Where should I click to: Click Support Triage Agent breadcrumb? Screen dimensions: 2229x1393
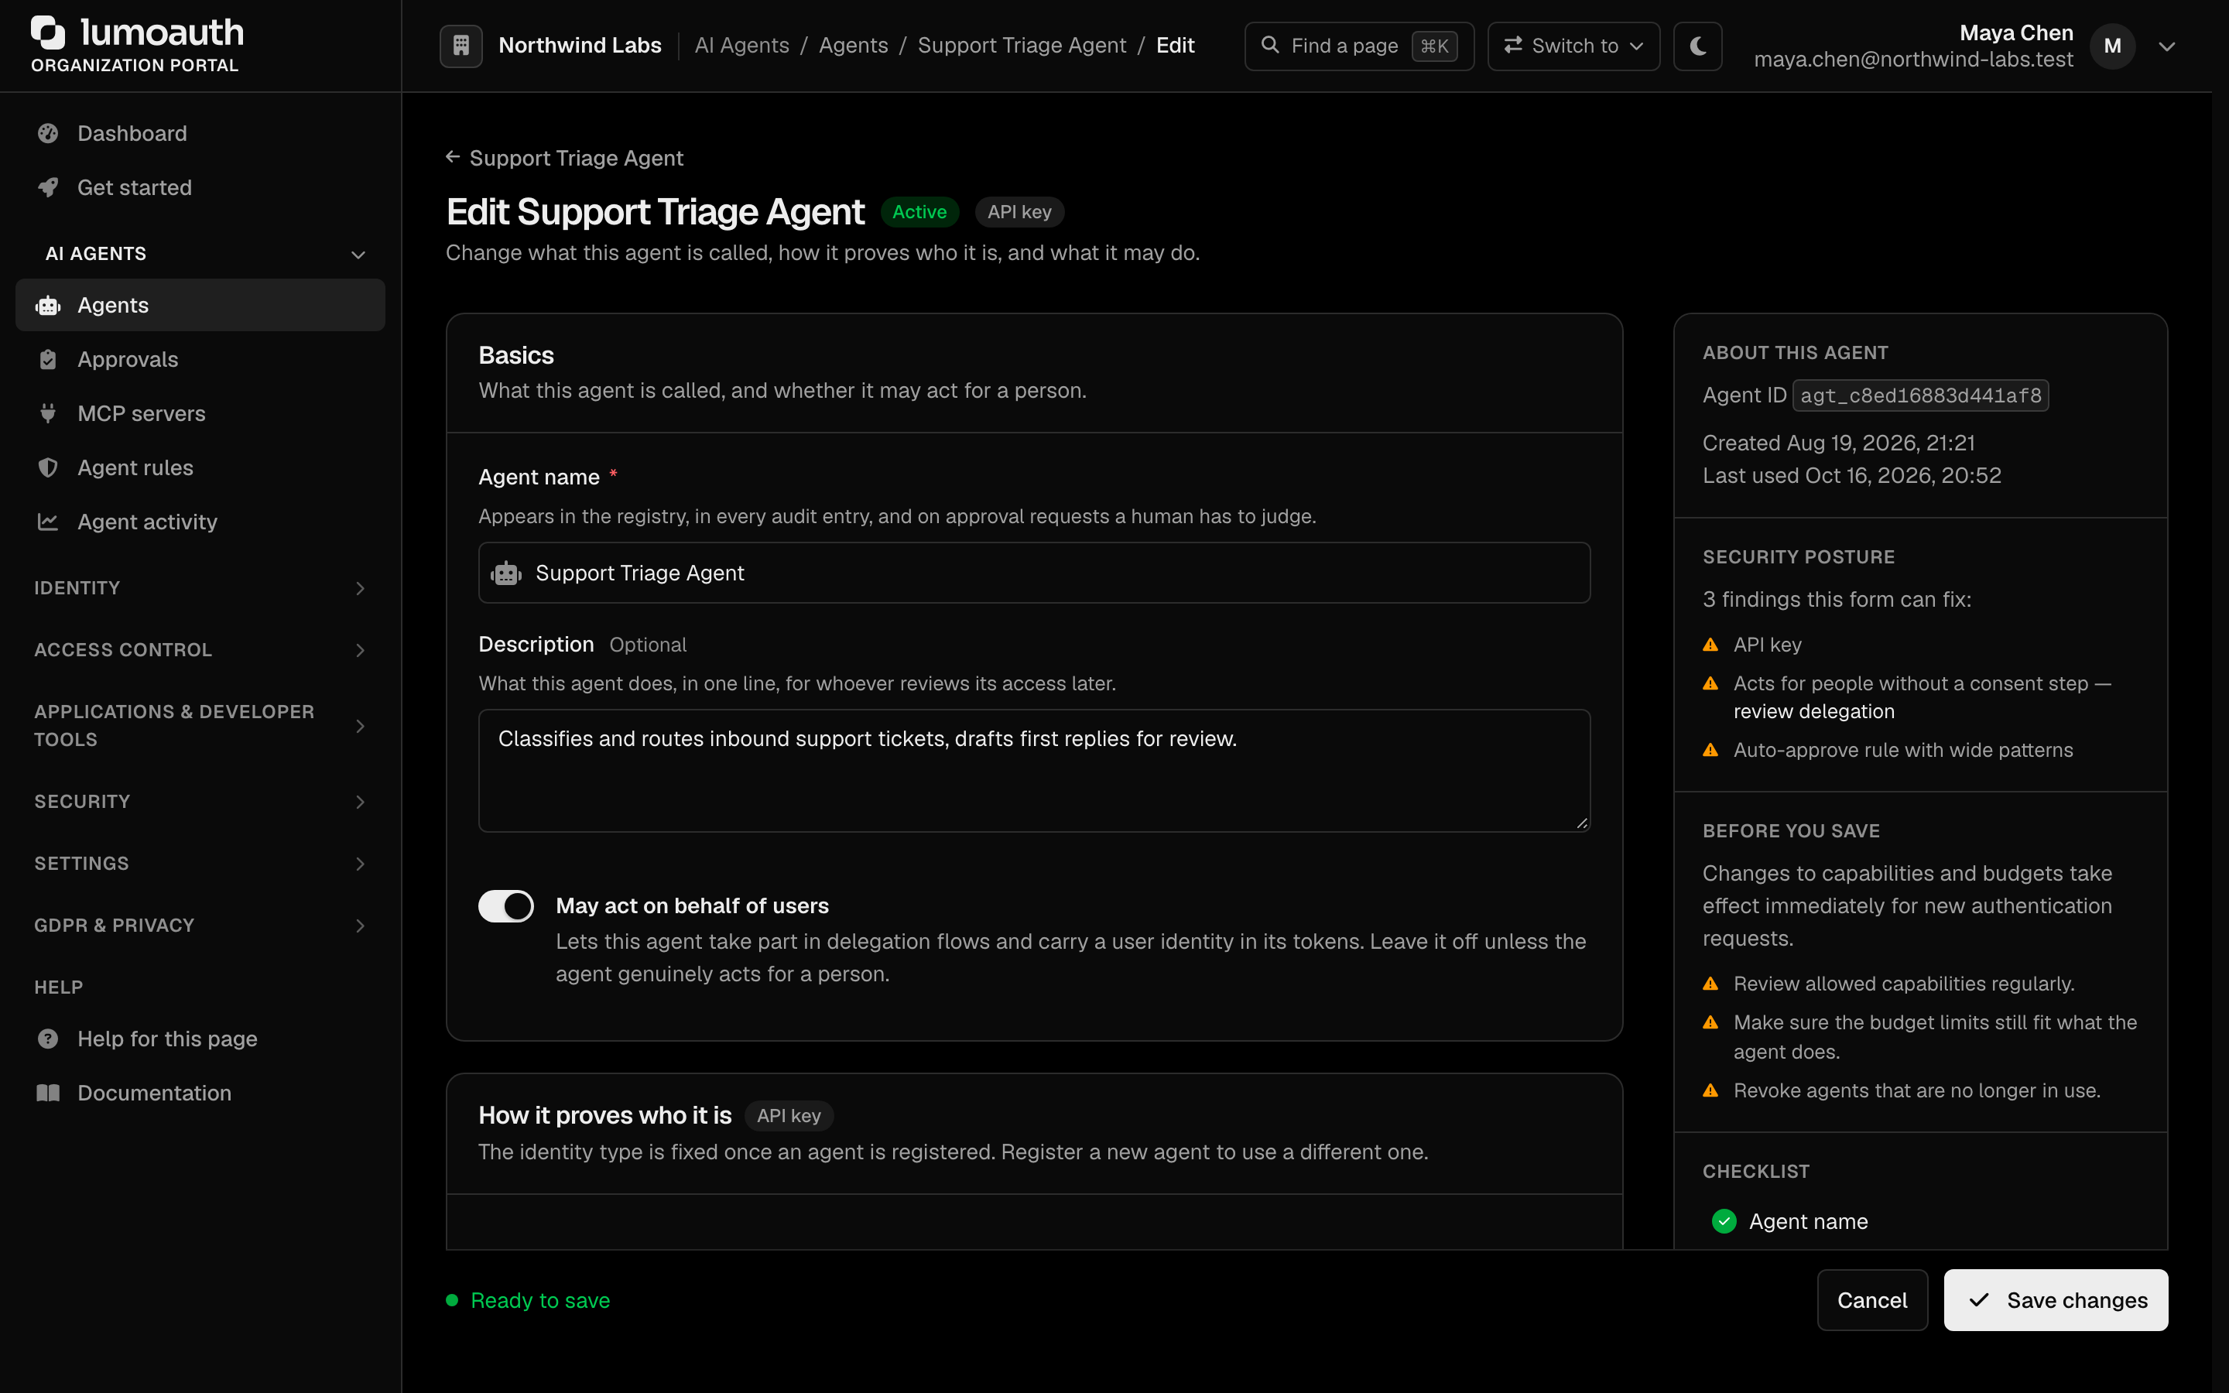click(1022, 45)
